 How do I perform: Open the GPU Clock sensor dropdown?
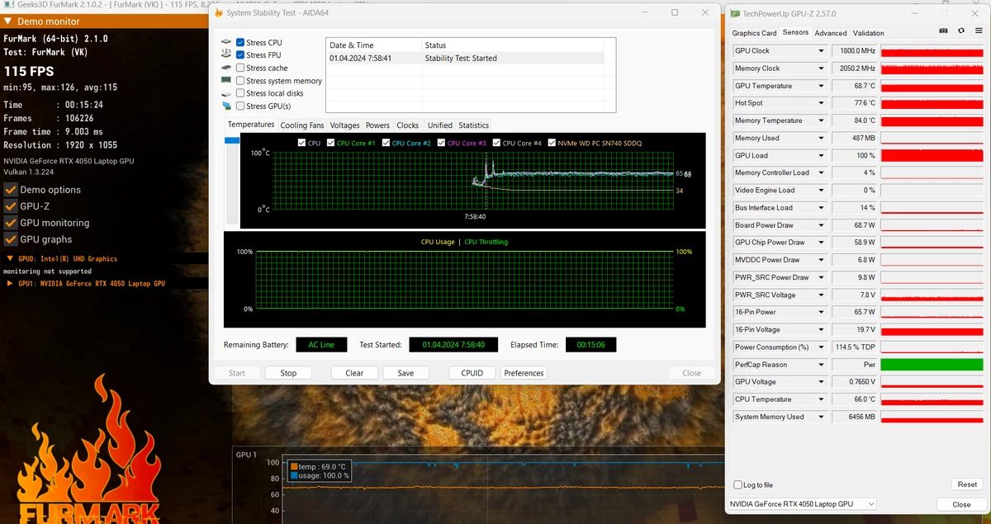coord(821,50)
